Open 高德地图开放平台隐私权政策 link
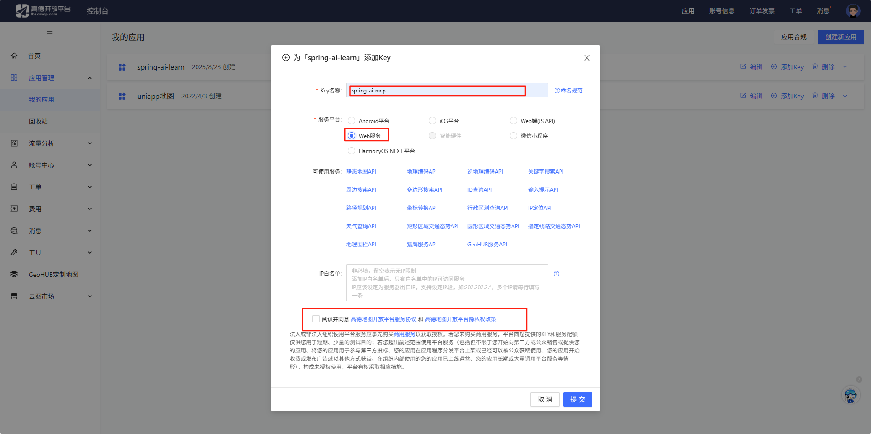The image size is (871, 434). coord(461,319)
